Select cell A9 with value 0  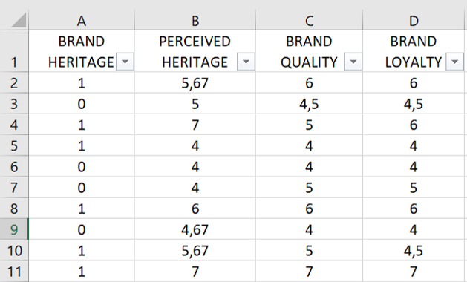[82, 229]
